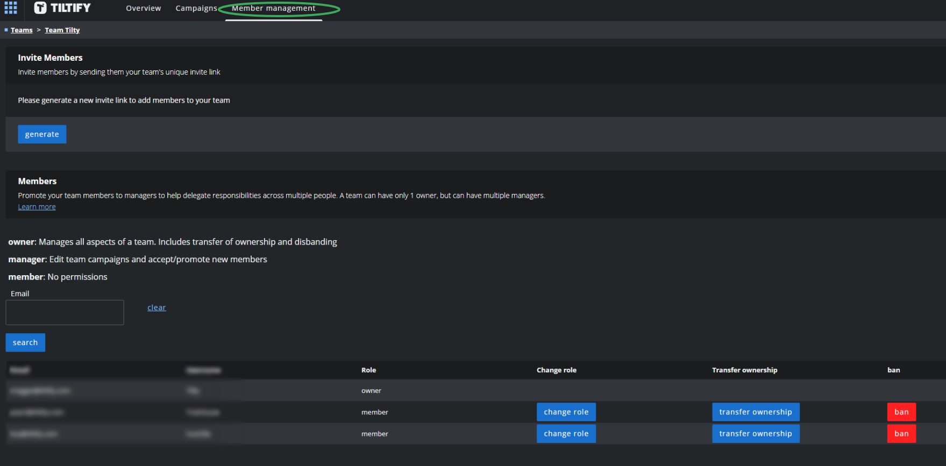Generate a new invite link
The height and width of the screenshot is (466, 946).
click(x=41, y=134)
